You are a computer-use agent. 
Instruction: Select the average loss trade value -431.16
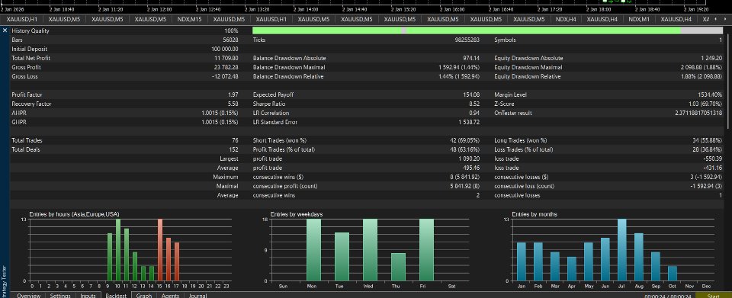click(714, 168)
